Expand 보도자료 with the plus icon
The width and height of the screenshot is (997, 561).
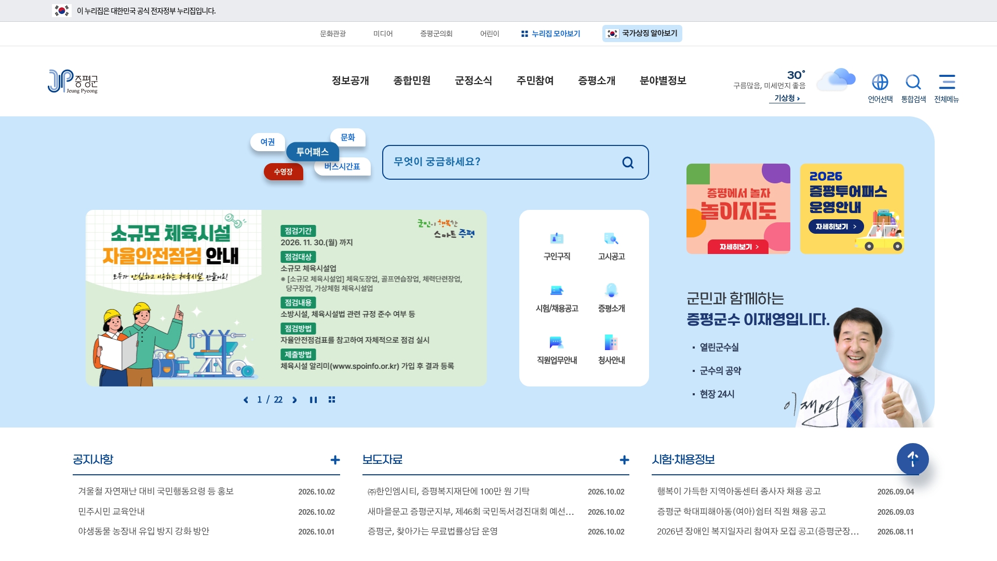624,460
